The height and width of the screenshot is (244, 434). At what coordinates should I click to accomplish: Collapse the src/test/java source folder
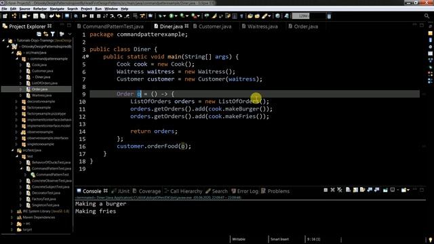pyautogui.click(x=12, y=150)
